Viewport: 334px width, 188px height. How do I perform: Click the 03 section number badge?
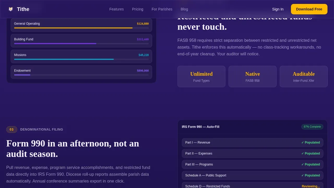(12, 130)
